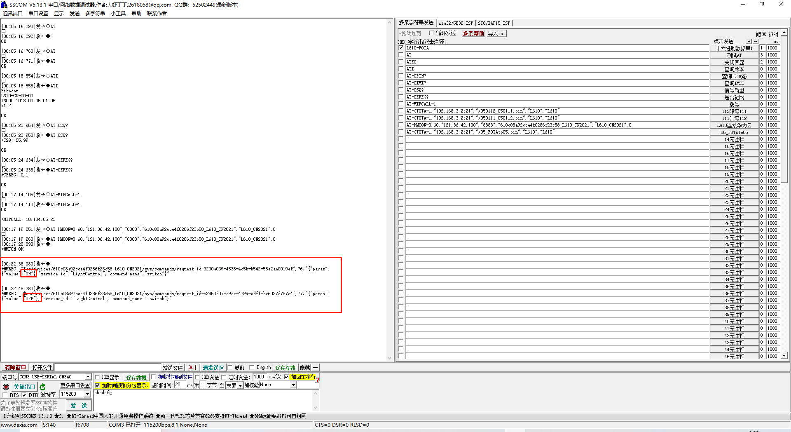791x432 pixels.
Task: Click the green refresh ports icon
Action: pyautogui.click(x=42, y=387)
